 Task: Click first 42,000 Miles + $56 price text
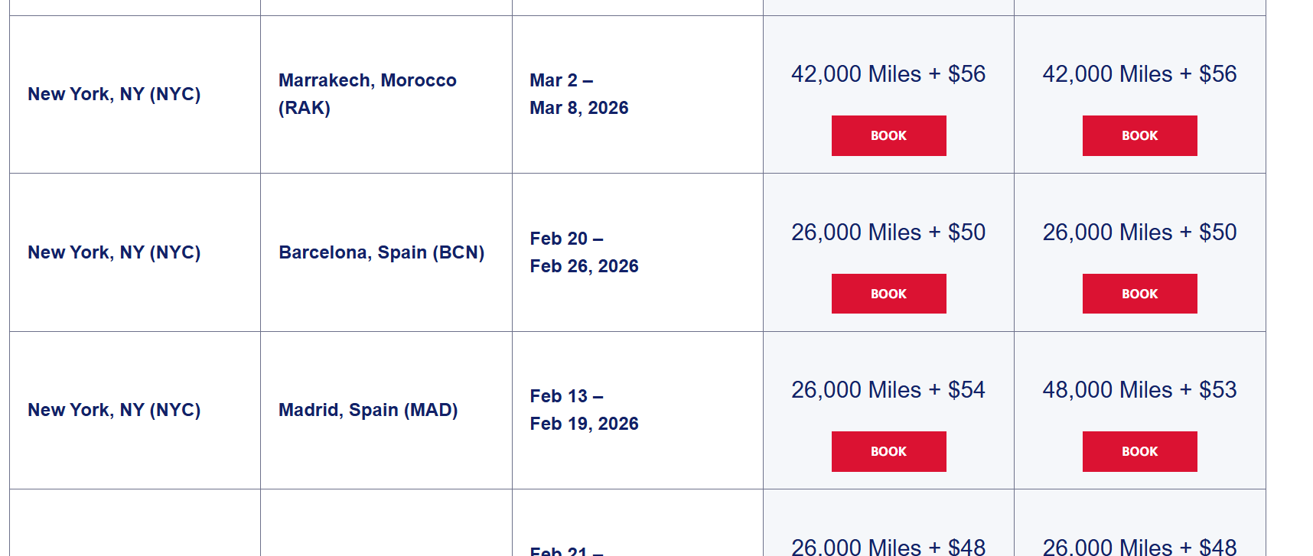888,74
